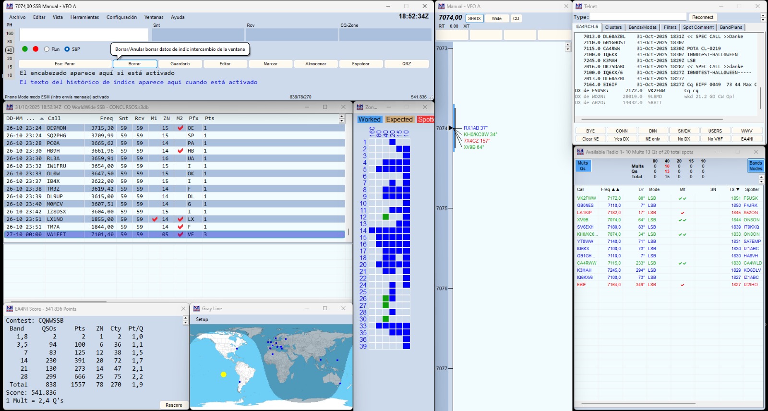Click the callsign entry field
Screen dimensions: 768x411
84,35
